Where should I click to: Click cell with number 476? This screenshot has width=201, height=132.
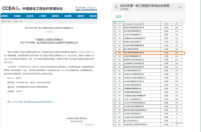(x=119, y=31)
